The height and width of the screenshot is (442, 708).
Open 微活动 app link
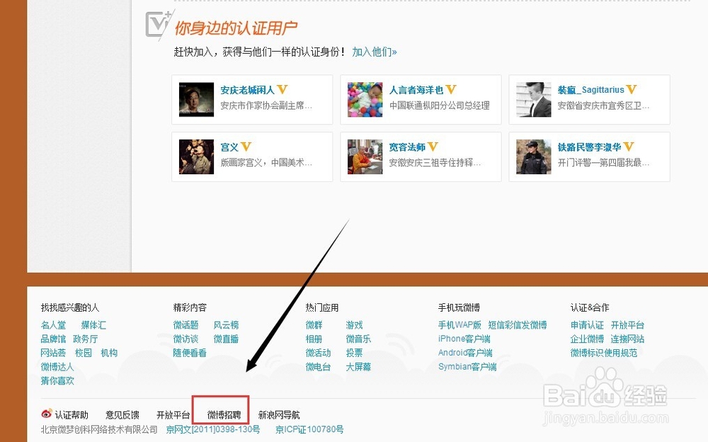pyautogui.click(x=319, y=353)
